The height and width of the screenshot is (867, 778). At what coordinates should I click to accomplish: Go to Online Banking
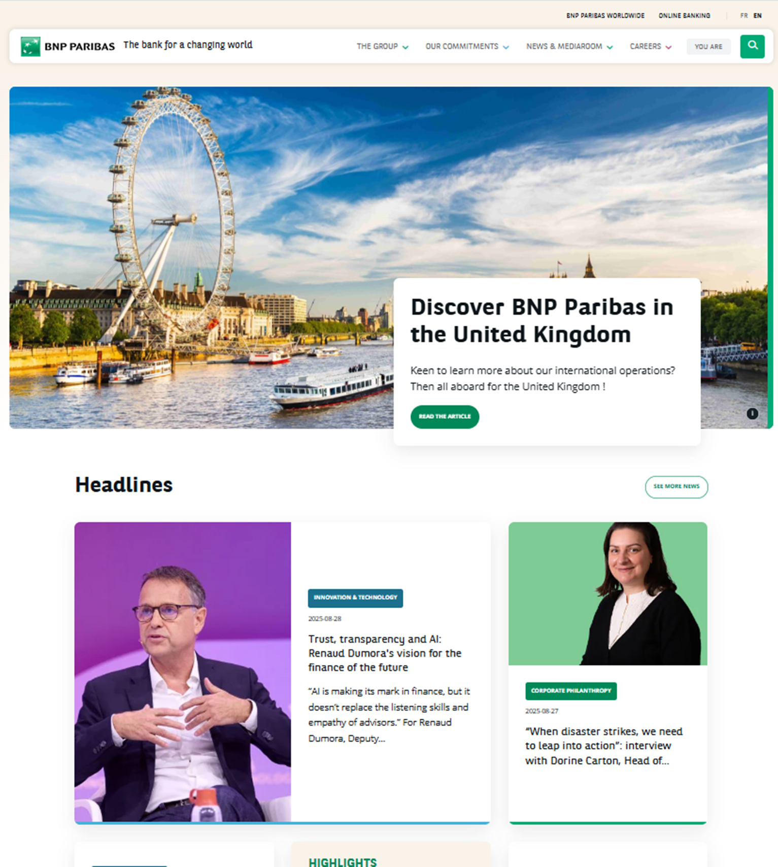[x=684, y=16]
